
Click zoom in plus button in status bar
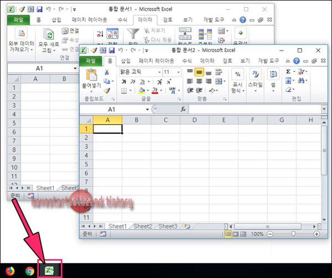(x=317, y=234)
